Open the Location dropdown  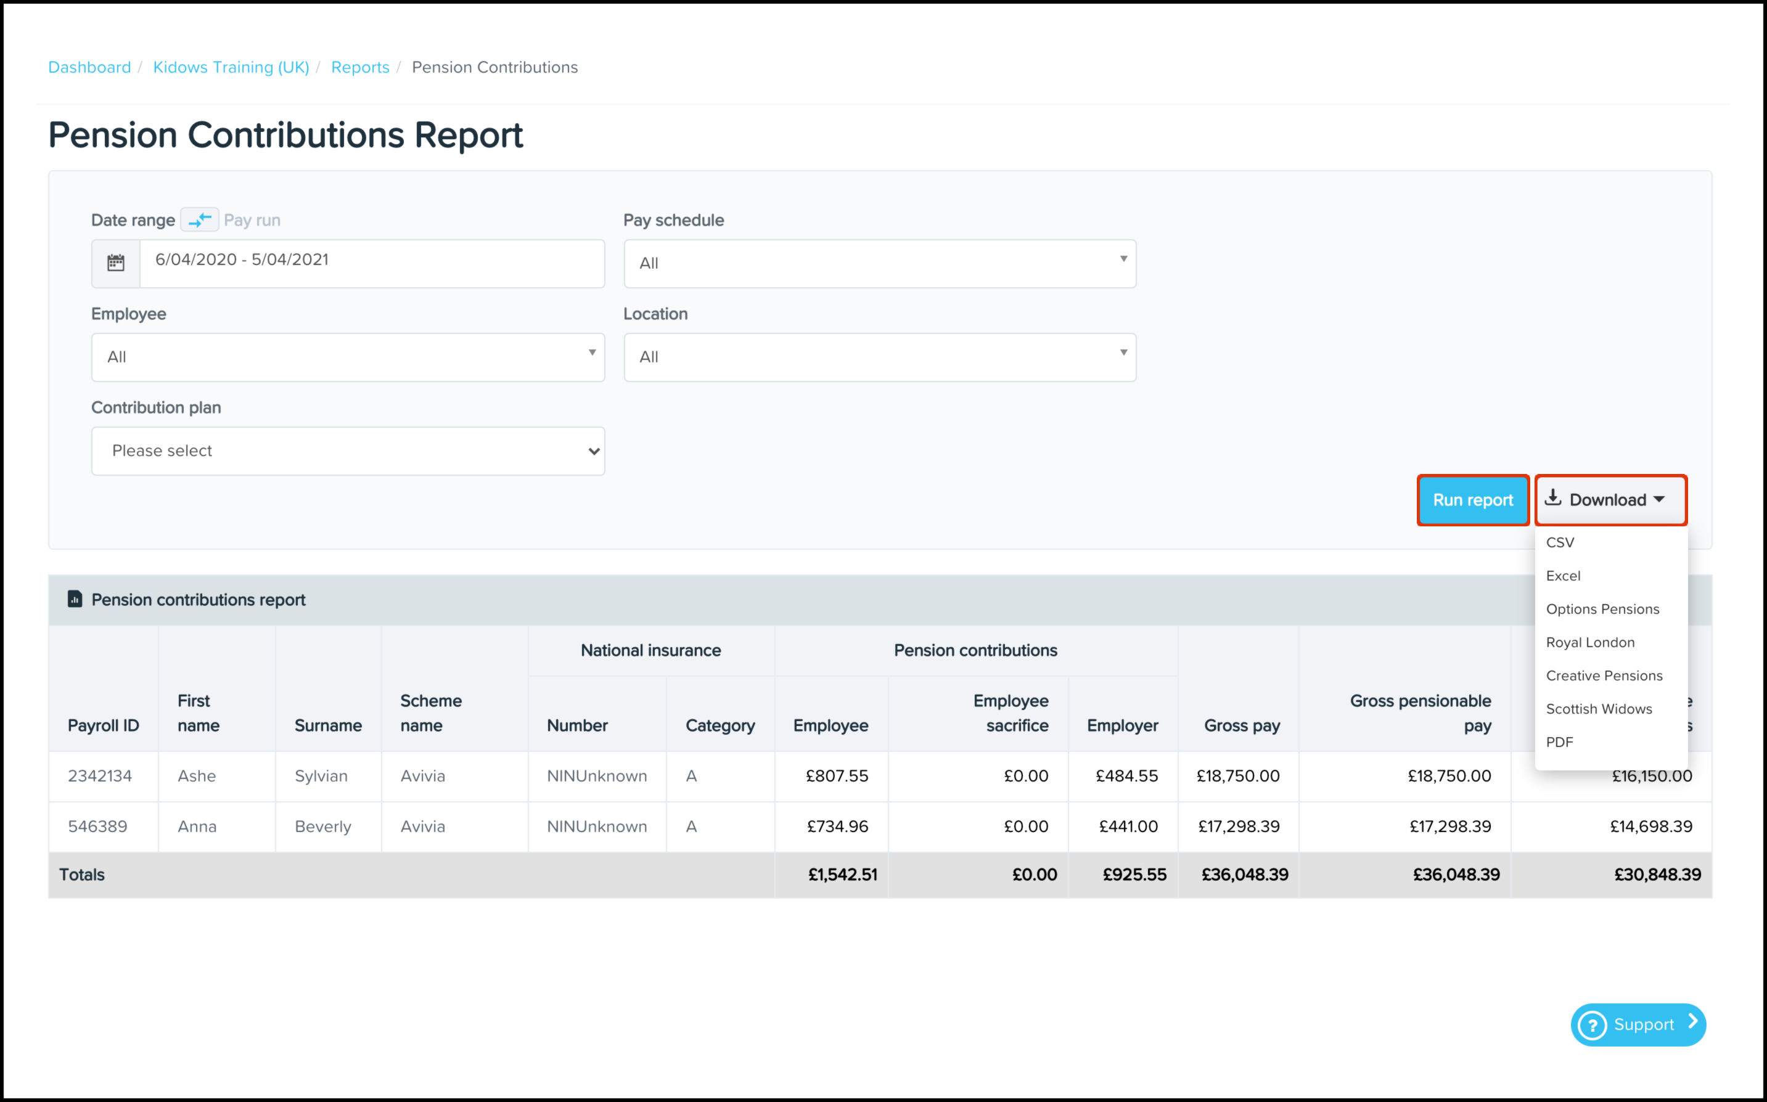click(879, 357)
